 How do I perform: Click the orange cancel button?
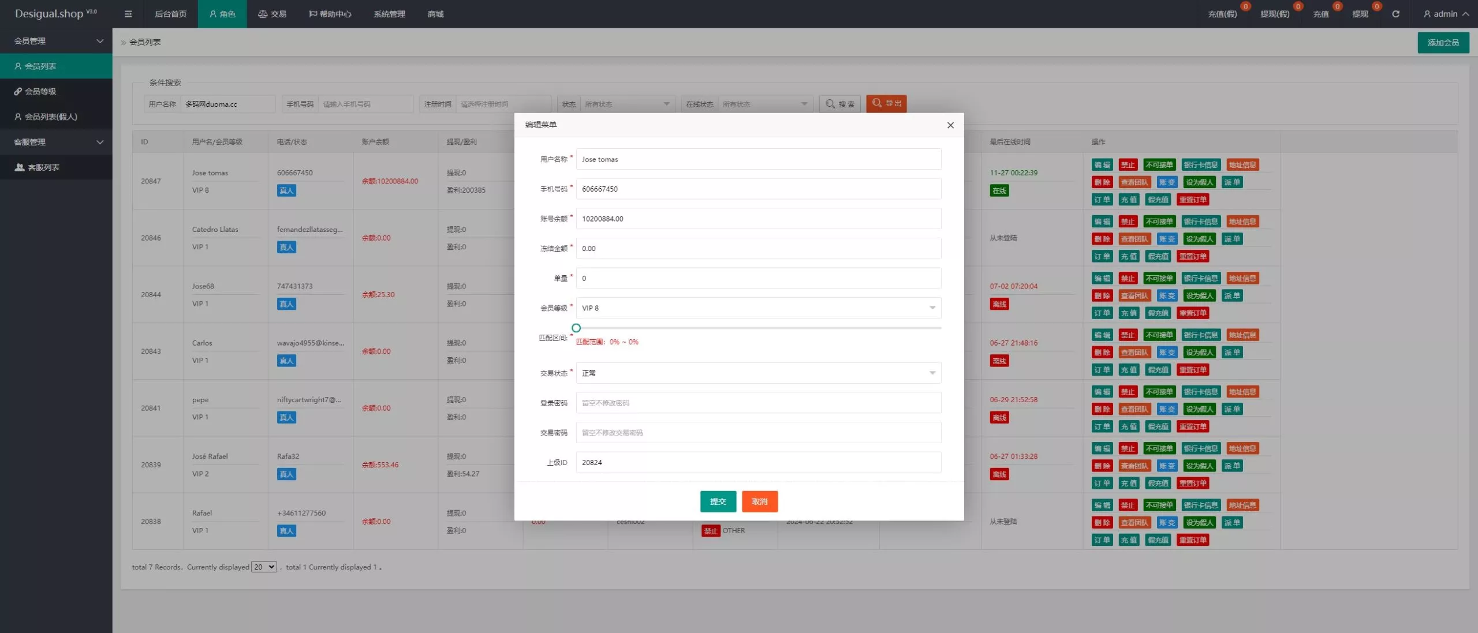coord(759,501)
